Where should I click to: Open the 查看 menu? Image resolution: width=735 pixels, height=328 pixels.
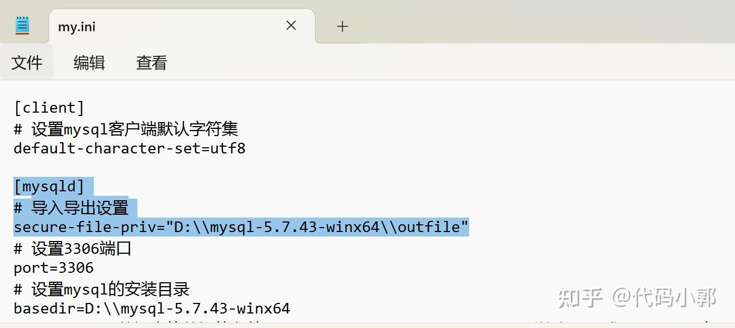[152, 62]
